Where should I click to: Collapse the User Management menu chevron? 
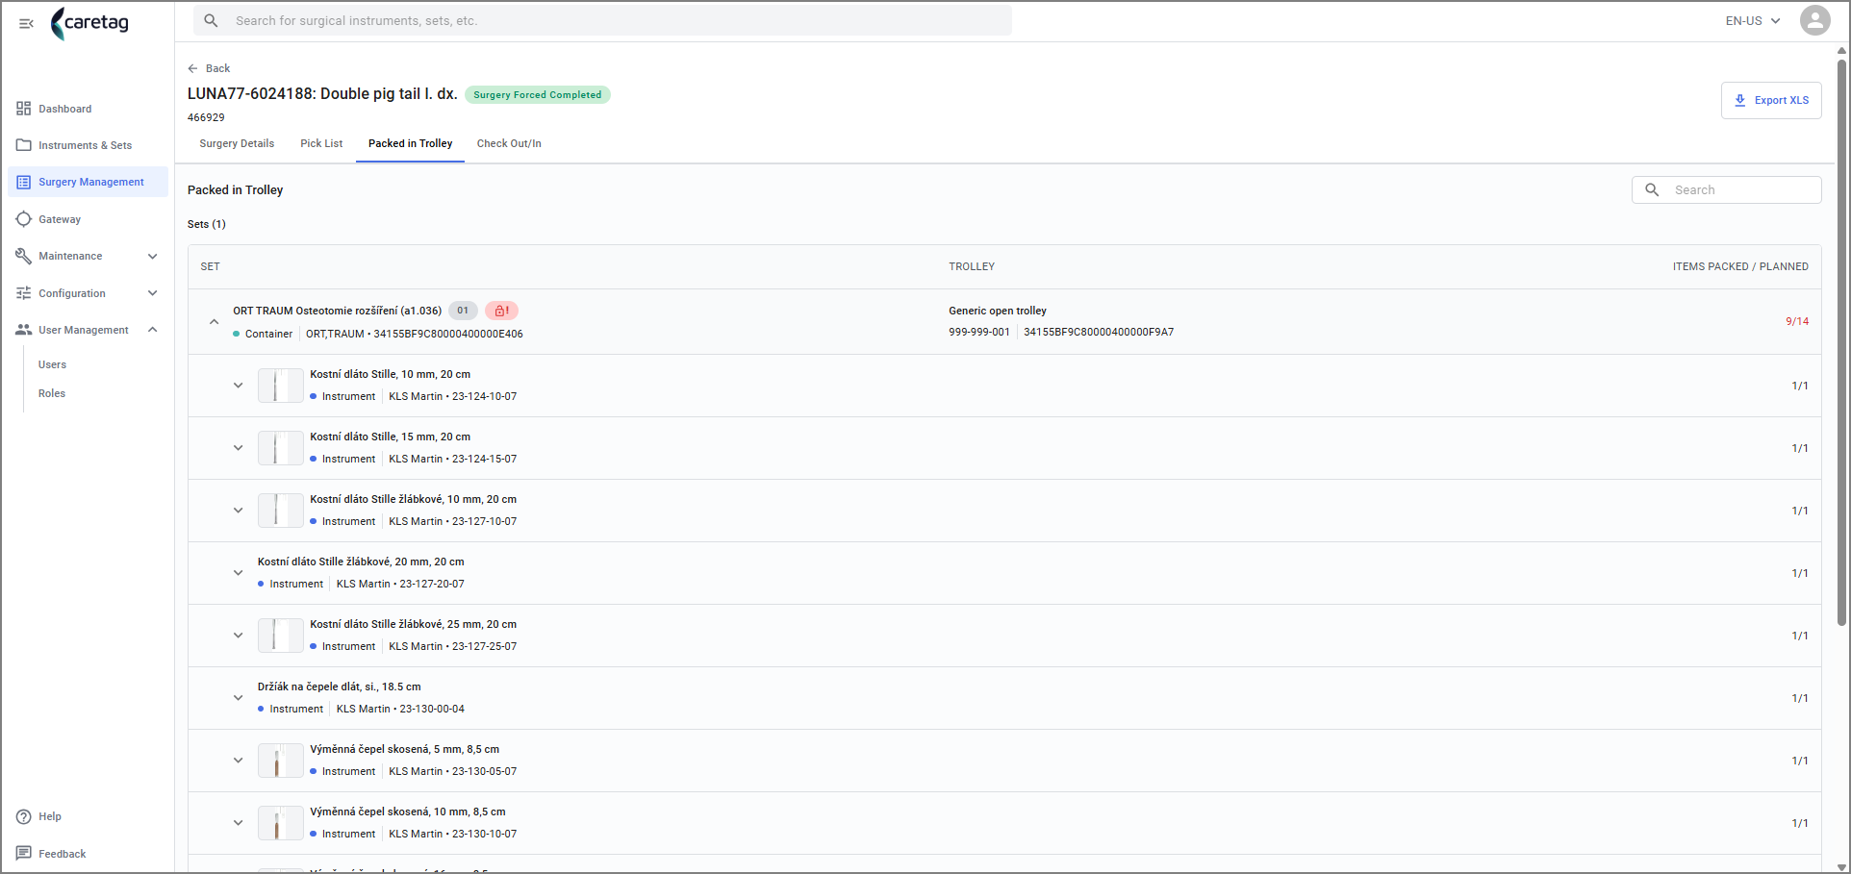(x=152, y=330)
